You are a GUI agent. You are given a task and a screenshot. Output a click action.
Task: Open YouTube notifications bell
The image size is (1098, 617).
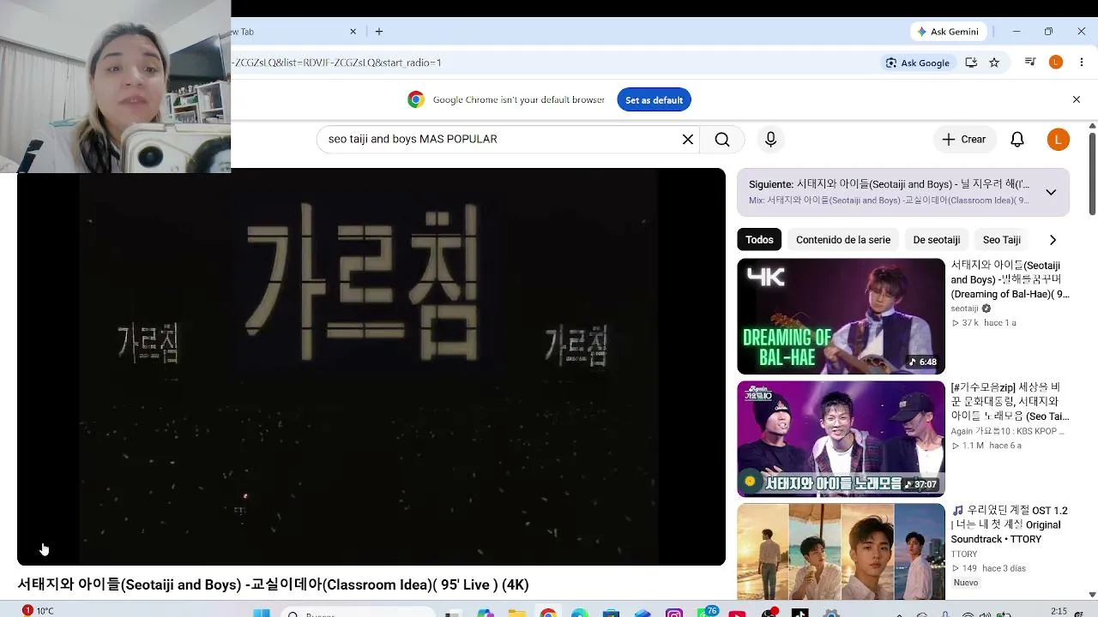click(1017, 139)
